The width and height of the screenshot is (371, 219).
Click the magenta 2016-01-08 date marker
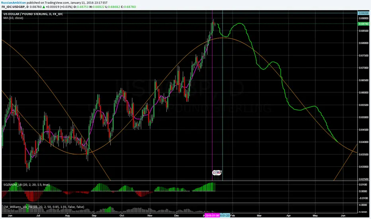tap(212, 215)
